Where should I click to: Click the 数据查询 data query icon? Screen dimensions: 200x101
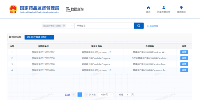tap(68, 9)
